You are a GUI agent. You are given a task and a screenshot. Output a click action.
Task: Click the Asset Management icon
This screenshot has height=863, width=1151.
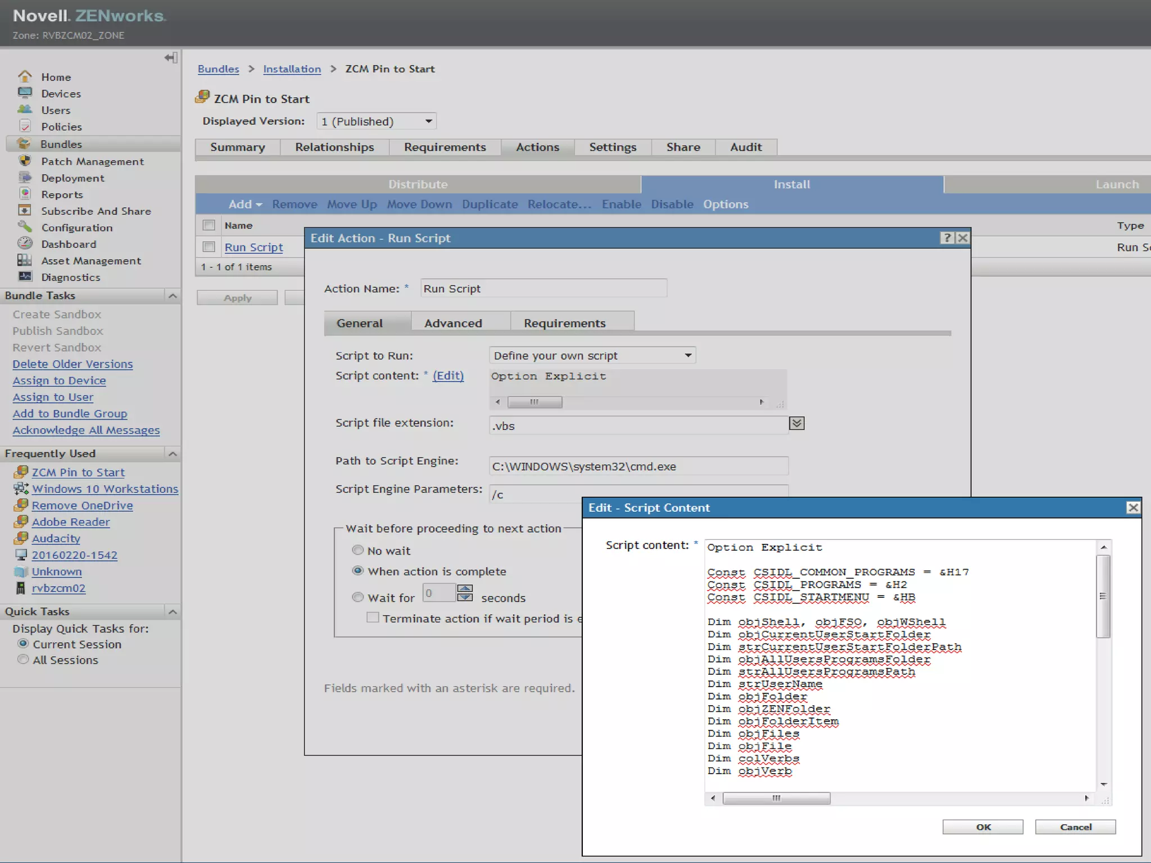point(25,260)
